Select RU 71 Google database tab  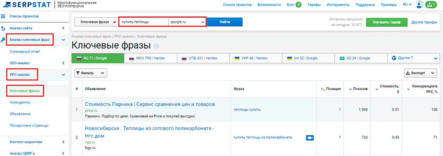click(98, 58)
